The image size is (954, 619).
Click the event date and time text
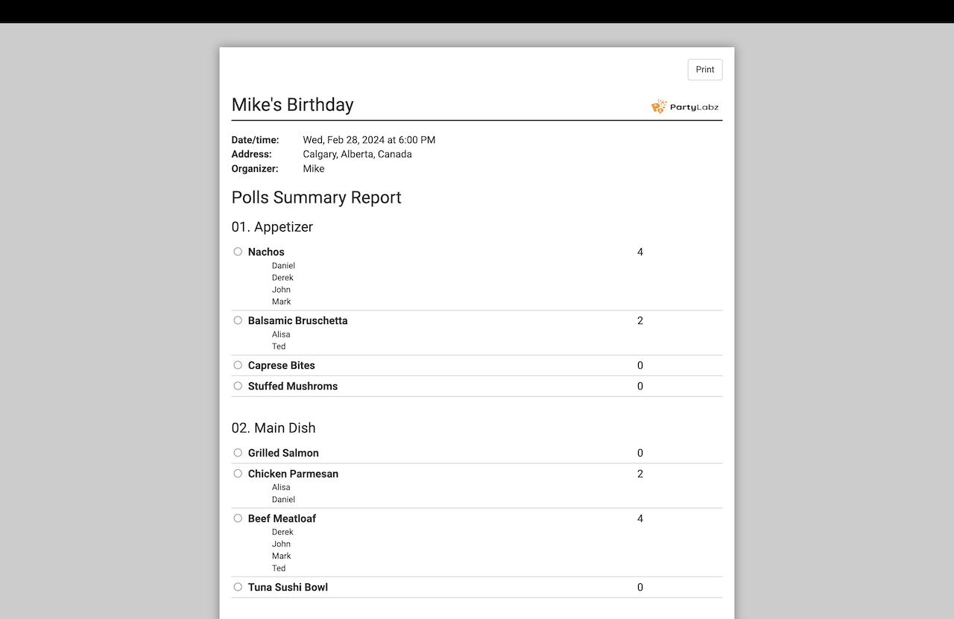point(369,140)
